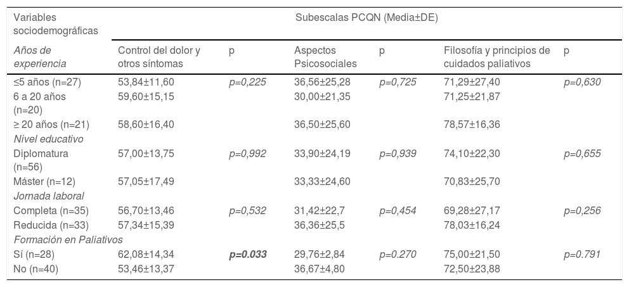Click the bold p=0.033 value
Screen dimensions: 629x287
247,253
